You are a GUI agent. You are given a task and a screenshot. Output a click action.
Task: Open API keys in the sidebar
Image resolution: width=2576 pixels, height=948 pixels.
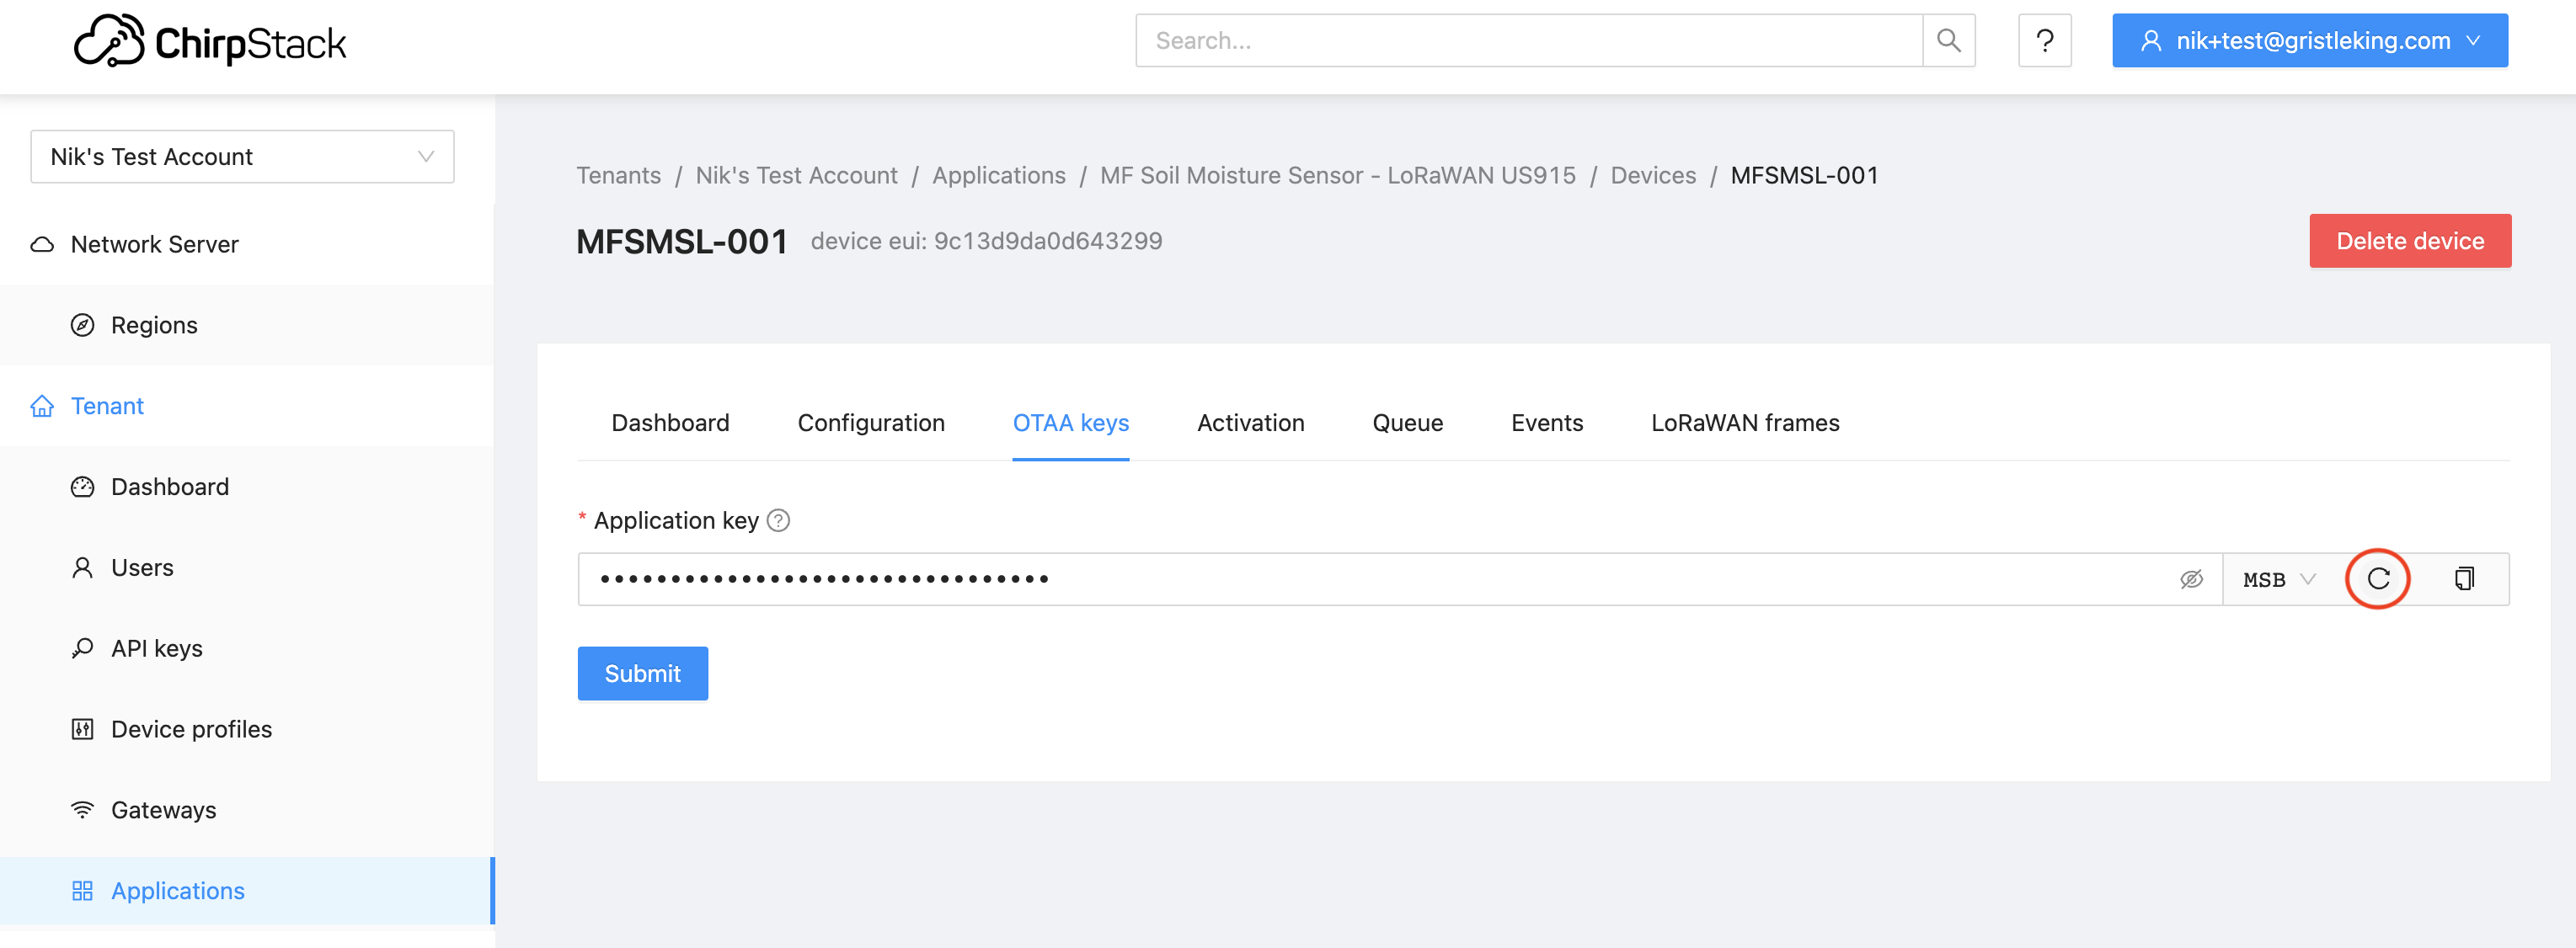tap(156, 648)
